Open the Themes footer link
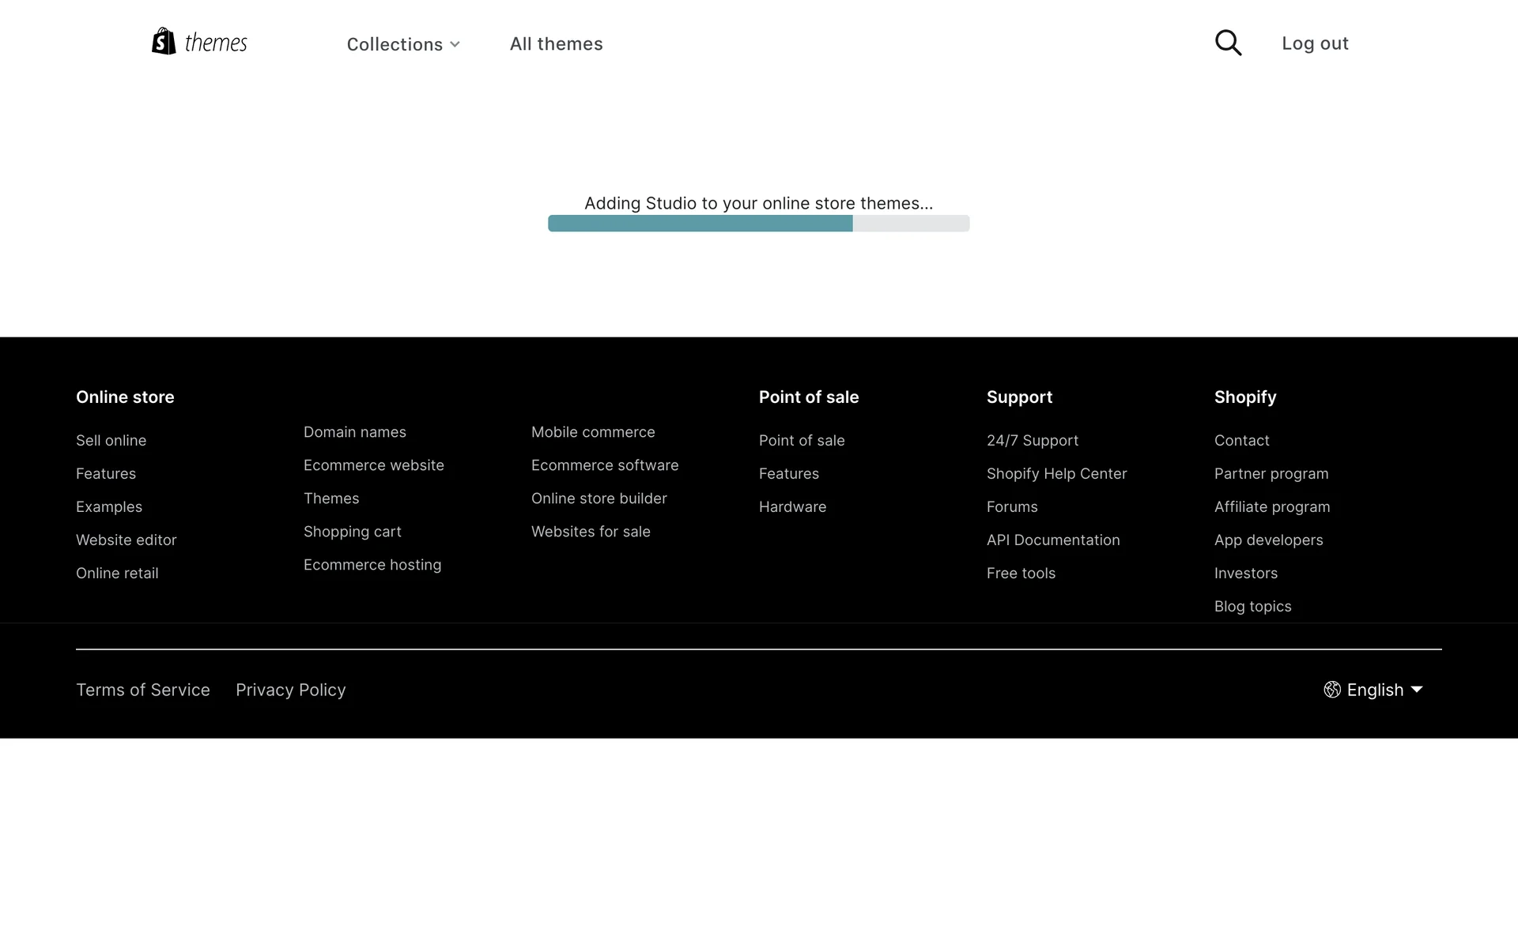Viewport: 1518px width, 948px height. click(331, 498)
